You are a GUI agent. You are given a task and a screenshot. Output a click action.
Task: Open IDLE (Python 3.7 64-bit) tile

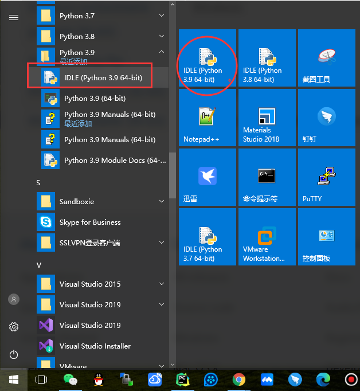(208, 237)
